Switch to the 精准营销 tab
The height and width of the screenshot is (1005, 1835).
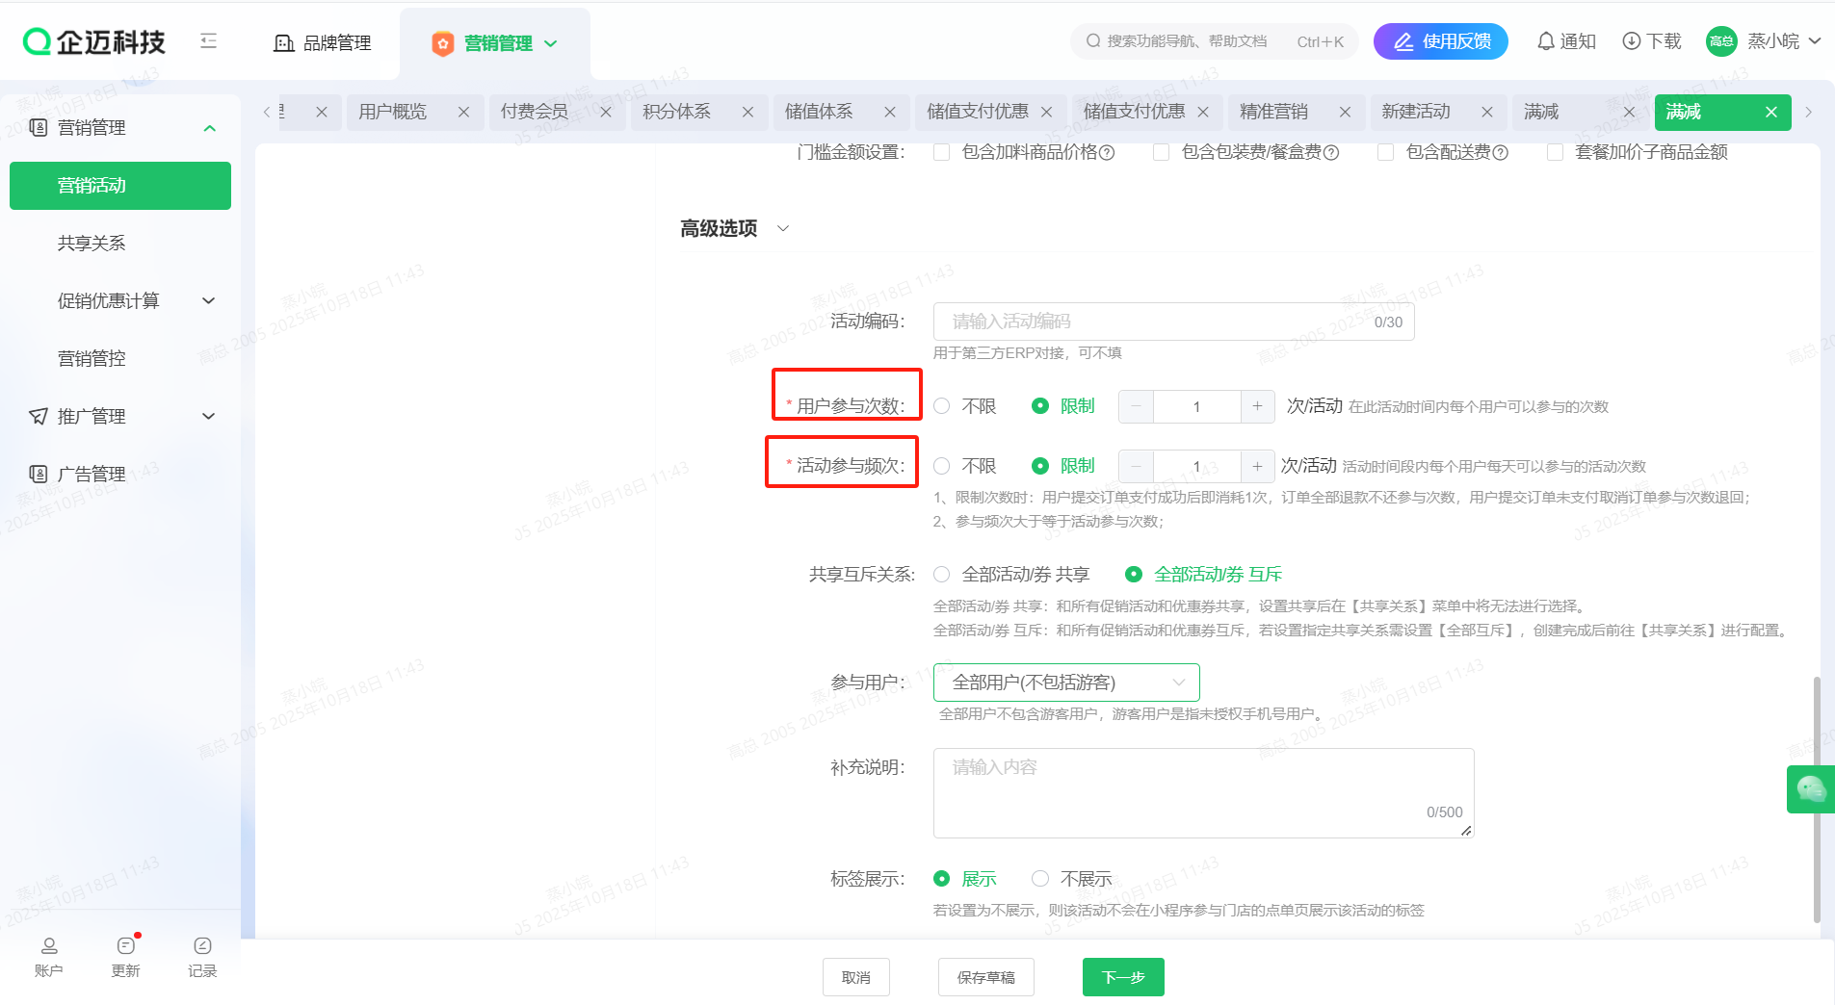coord(1273,112)
